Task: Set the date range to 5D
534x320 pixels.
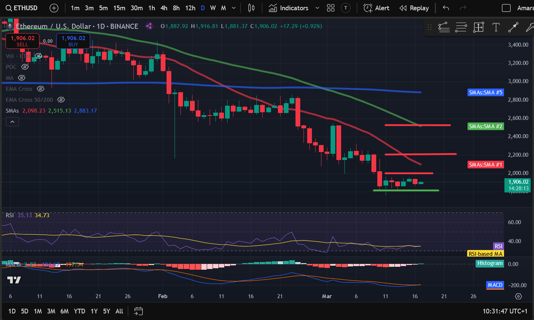Action: point(24,311)
